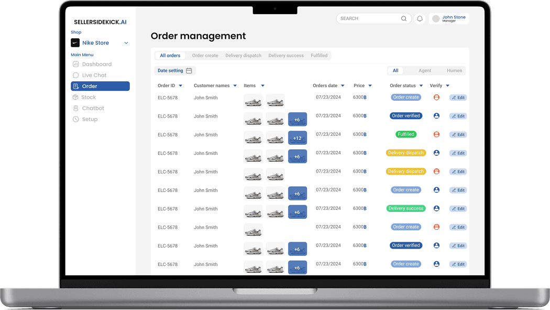Open the Items column dropdown
550x310 pixels.
point(263,85)
